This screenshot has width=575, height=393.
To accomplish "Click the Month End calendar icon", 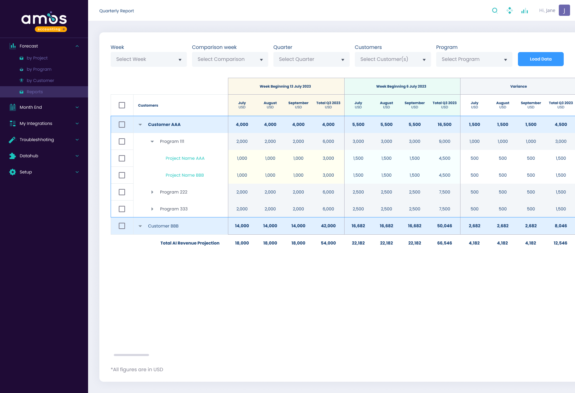I will tap(13, 107).
